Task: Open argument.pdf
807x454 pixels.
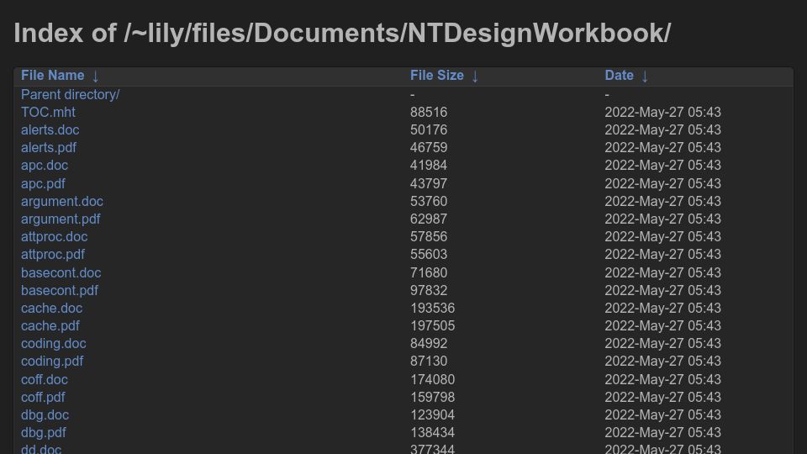Action: [x=61, y=219]
